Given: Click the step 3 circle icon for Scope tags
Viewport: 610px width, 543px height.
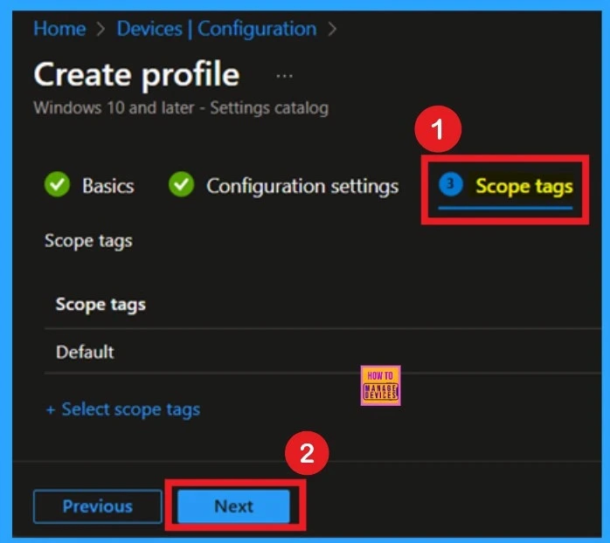Looking at the screenshot, I should point(451,184).
